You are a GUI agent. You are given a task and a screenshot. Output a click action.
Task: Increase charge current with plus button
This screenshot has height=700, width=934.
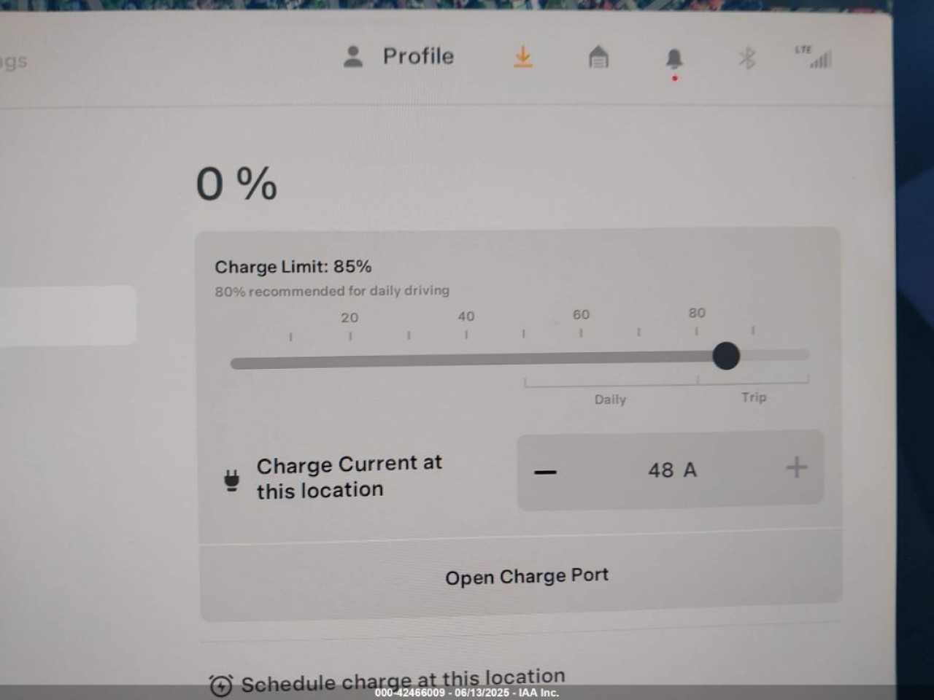click(797, 467)
